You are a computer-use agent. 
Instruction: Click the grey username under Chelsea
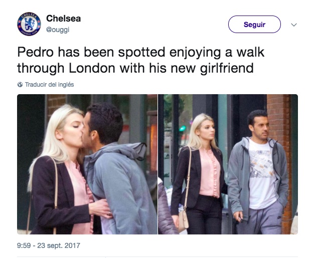coord(58,30)
